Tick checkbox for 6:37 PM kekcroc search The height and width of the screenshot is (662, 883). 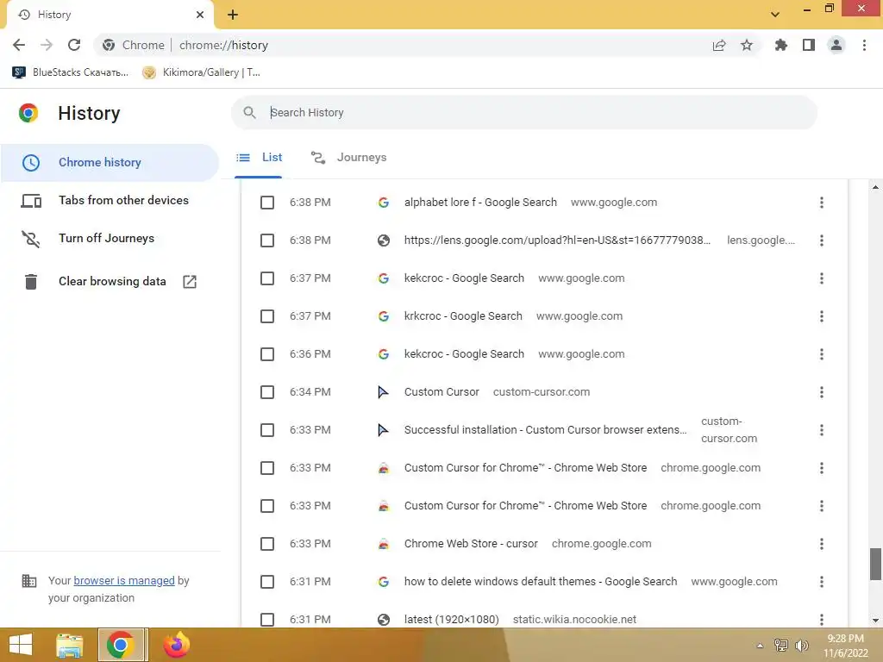pos(267,278)
